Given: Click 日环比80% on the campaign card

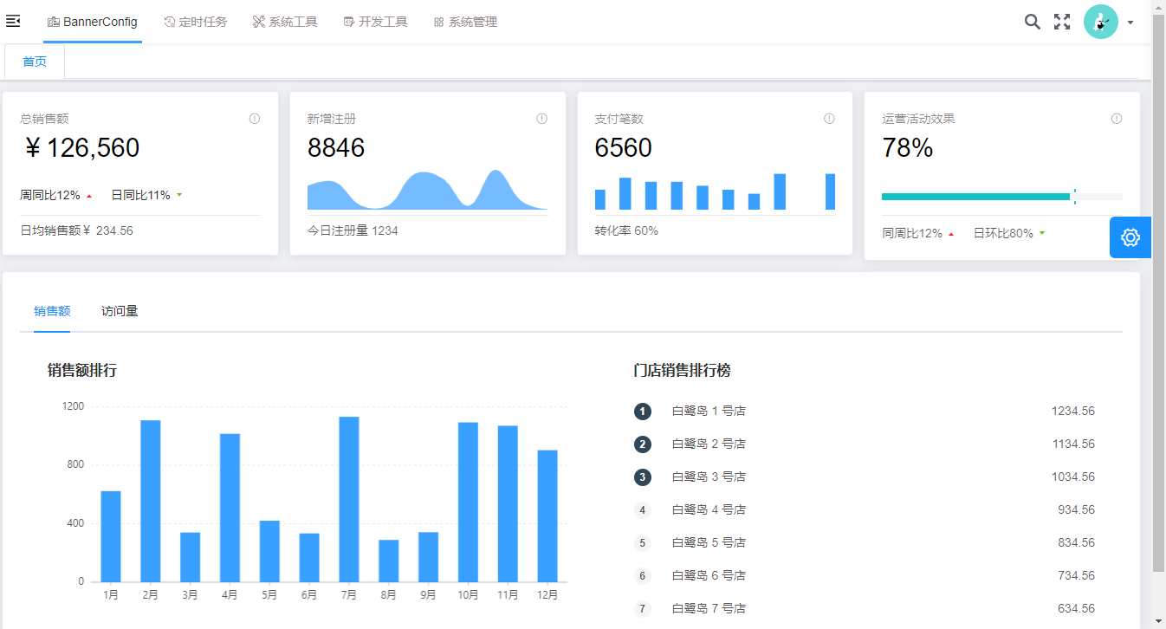Looking at the screenshot, I should pos(1003,234).
